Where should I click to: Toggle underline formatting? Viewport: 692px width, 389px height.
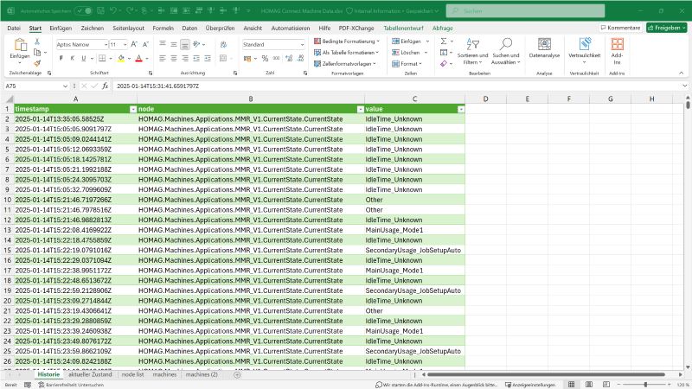pyautogui.click(x=83, y=58)
